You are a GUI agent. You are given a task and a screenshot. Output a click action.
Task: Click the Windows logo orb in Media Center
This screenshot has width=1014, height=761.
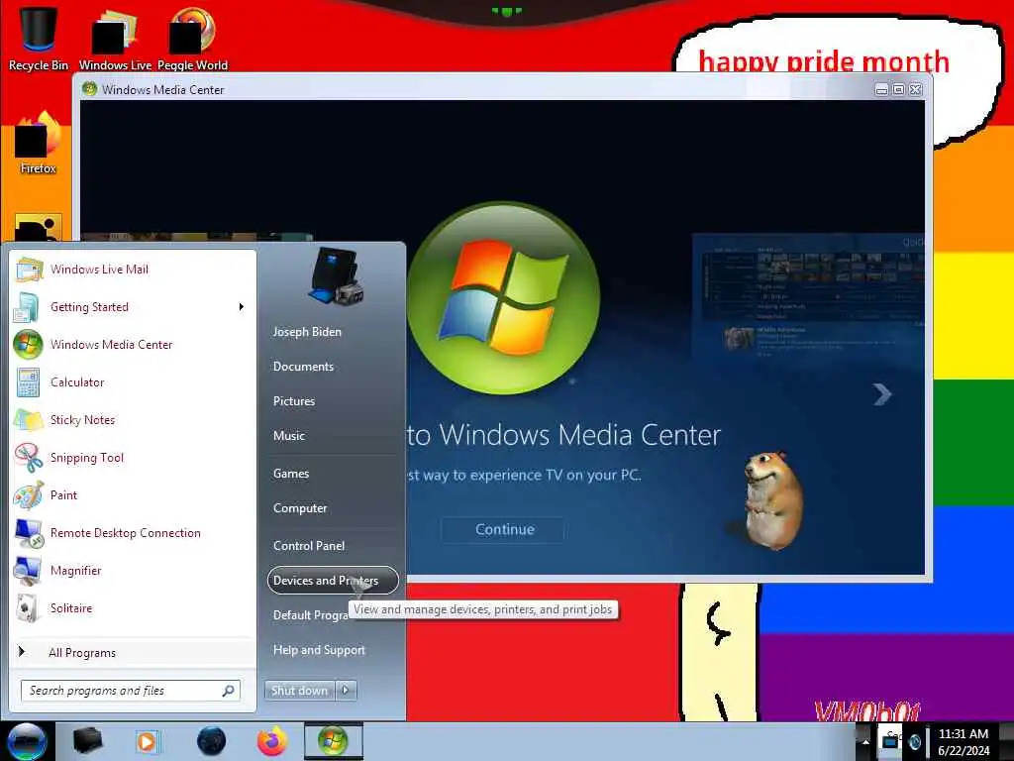coord(504,298)
